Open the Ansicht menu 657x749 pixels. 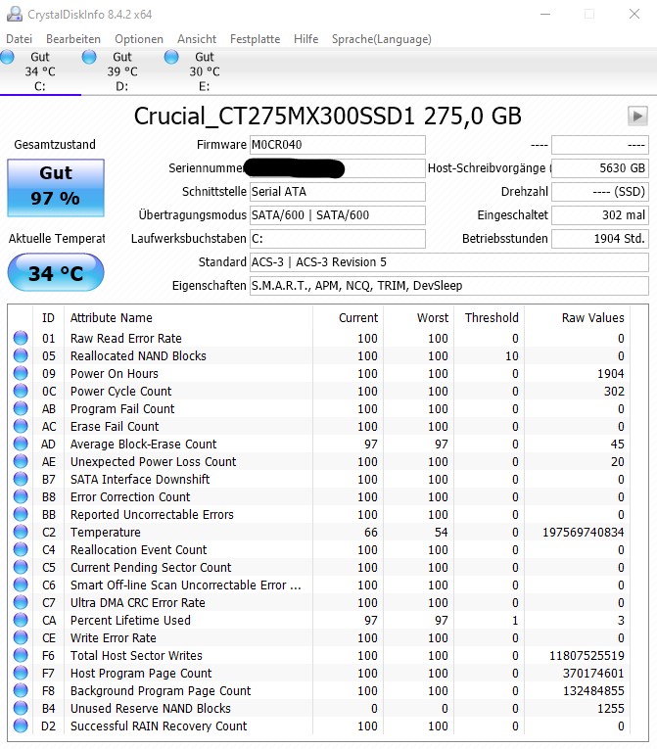197,39
